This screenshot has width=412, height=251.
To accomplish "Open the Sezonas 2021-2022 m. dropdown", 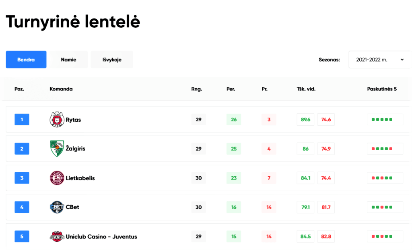I will click(x=380, y=59).
